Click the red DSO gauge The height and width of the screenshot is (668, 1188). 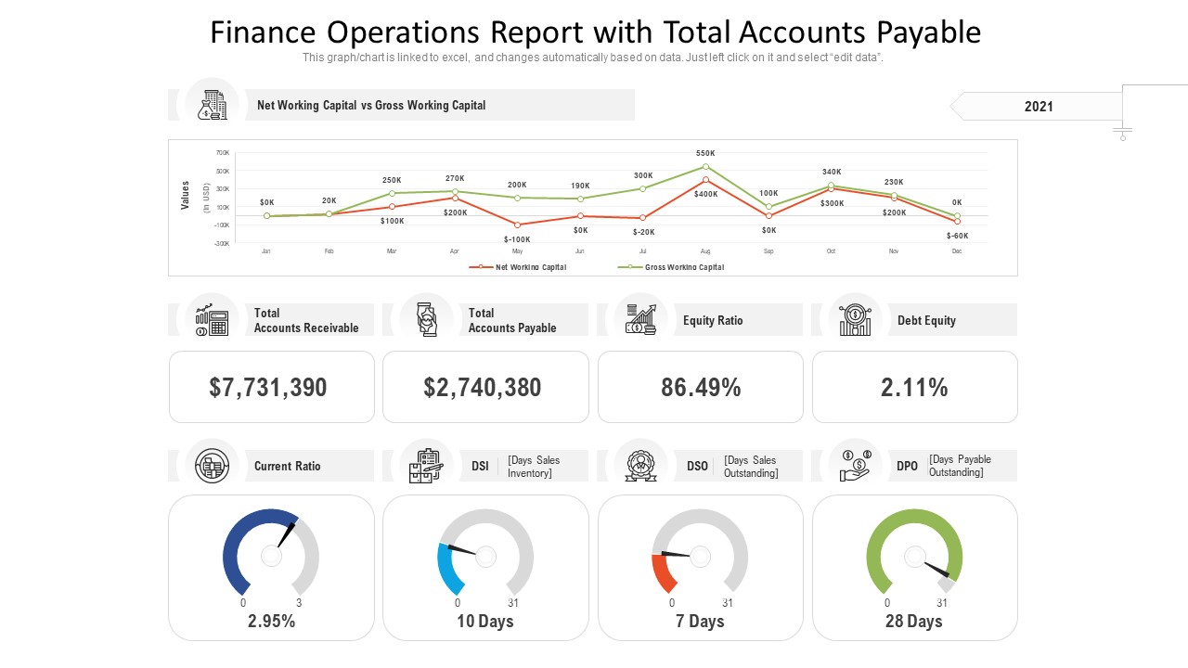click(701, 553)
